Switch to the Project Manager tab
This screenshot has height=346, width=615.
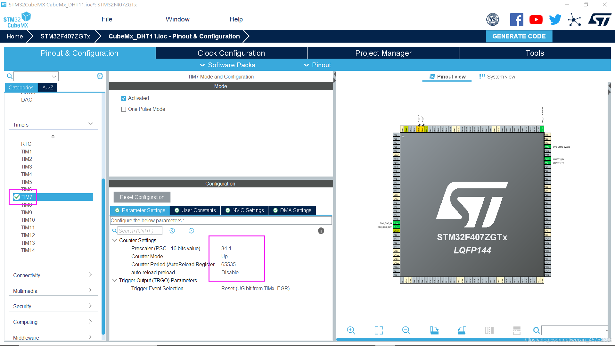383,53
